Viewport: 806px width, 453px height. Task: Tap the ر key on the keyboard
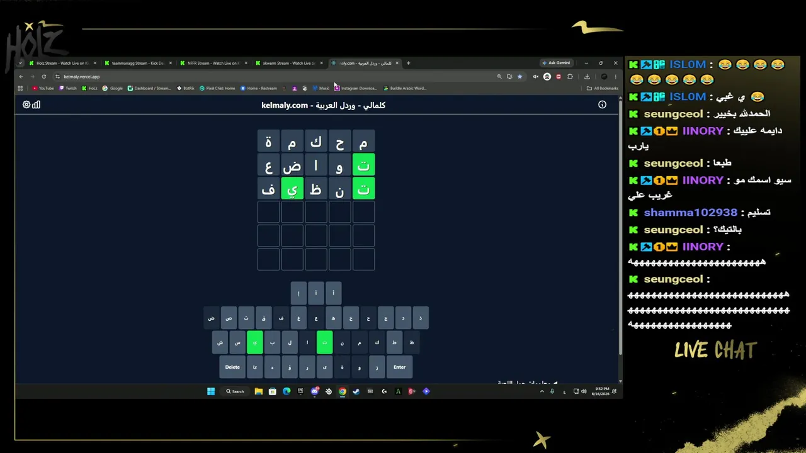tap(307, 367)
